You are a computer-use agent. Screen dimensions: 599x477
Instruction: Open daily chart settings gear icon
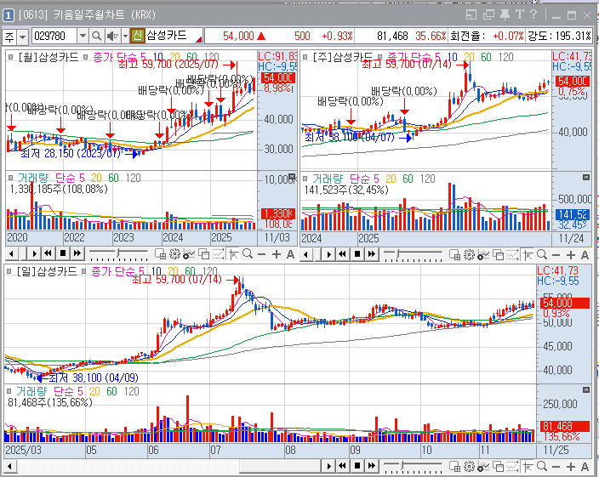point(469,466)
